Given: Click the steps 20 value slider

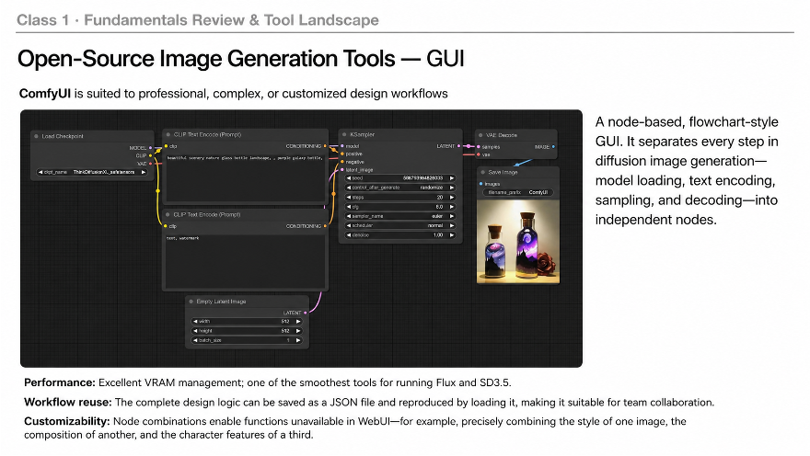Looking at the screenshot, I should pos(400,197).
